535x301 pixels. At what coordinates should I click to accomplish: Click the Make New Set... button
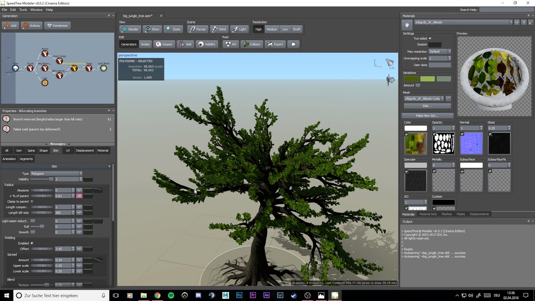427,115
